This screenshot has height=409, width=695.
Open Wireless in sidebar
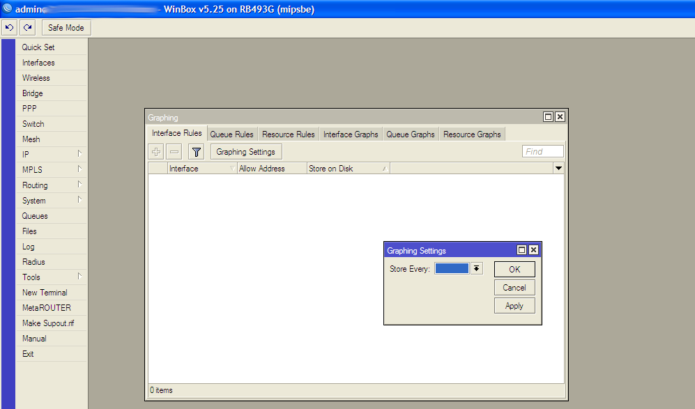(x=52, y=78)
